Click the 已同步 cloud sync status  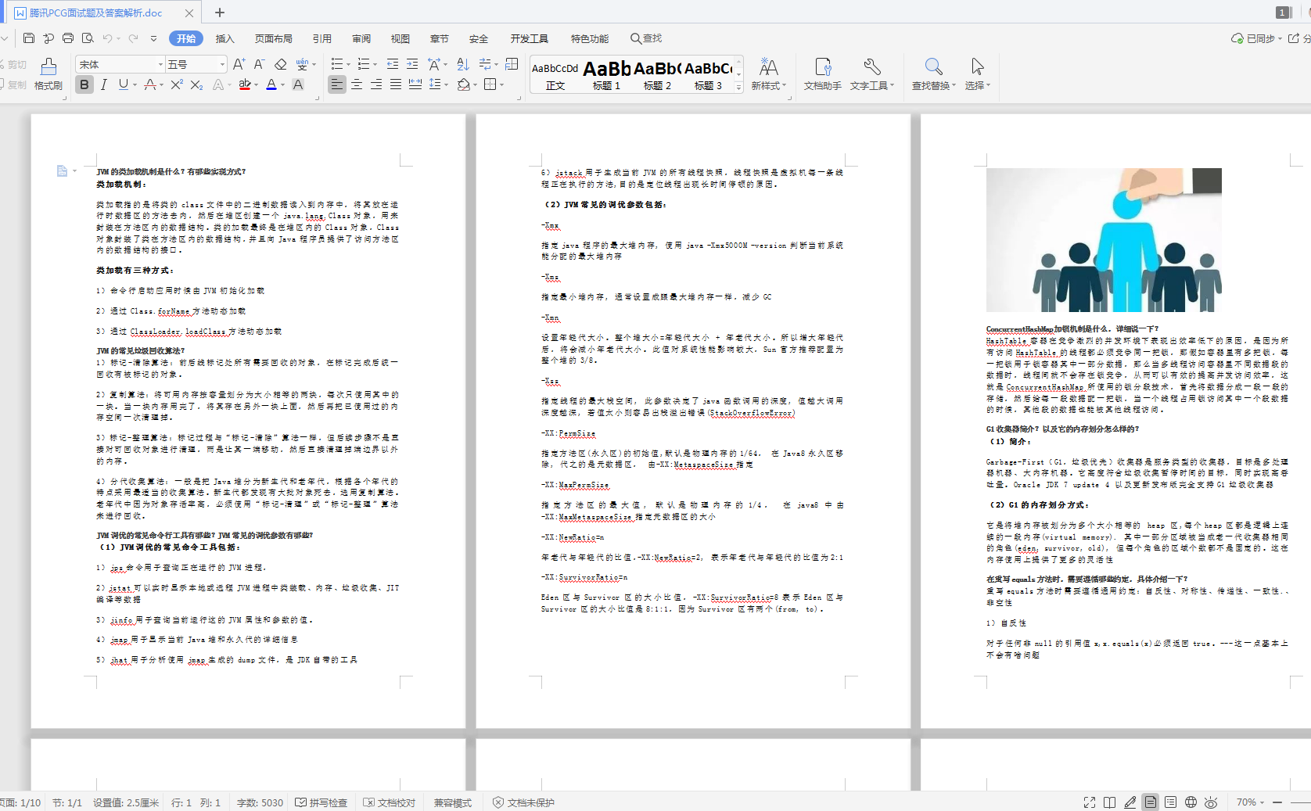tap(1256, 38)
